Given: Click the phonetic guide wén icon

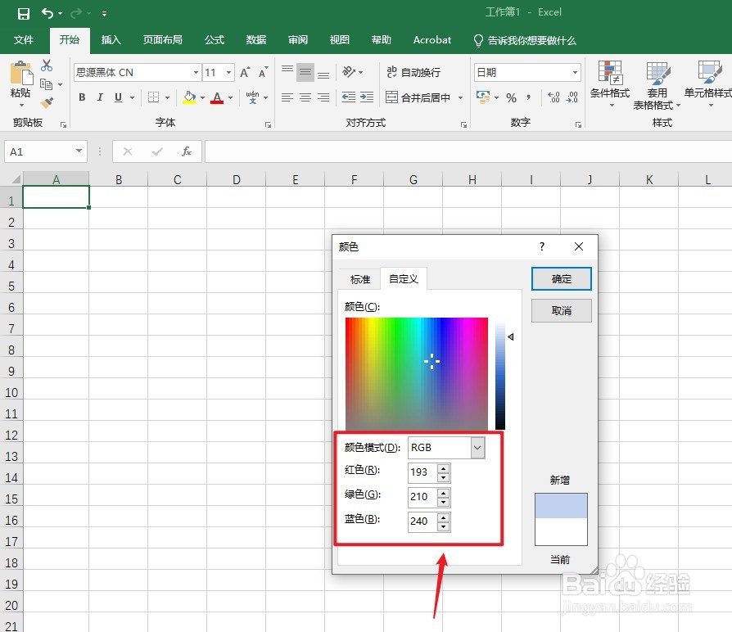Looking at the screenshot, I should pos(252,97).
